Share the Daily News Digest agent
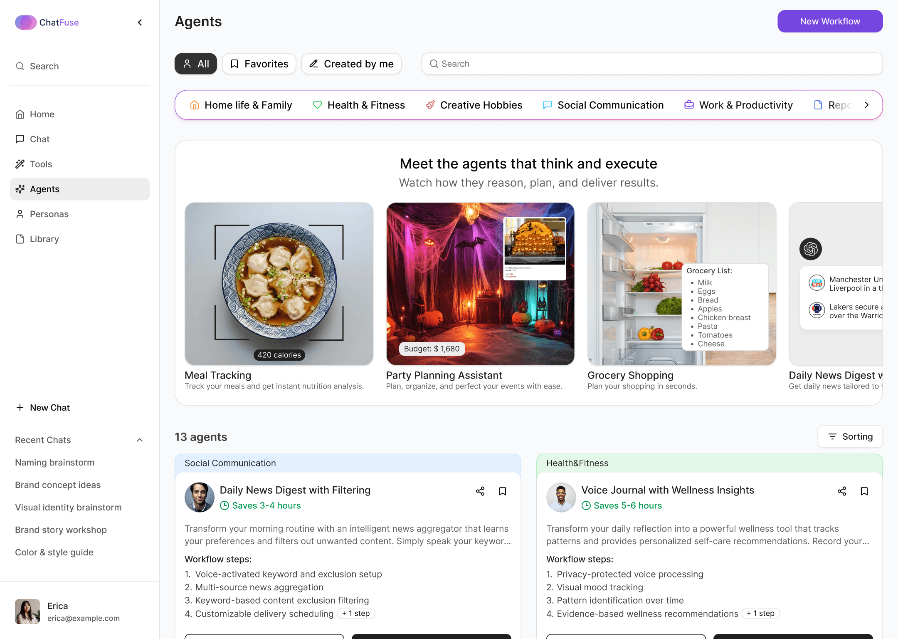 coord(480,491)
